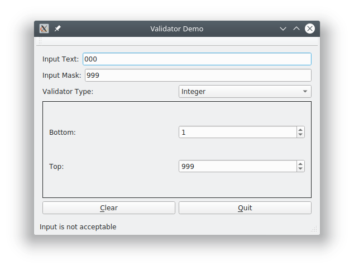The image size is (354, 269).
Task: Click the resize grip in status bar corner
Action: 314,228
